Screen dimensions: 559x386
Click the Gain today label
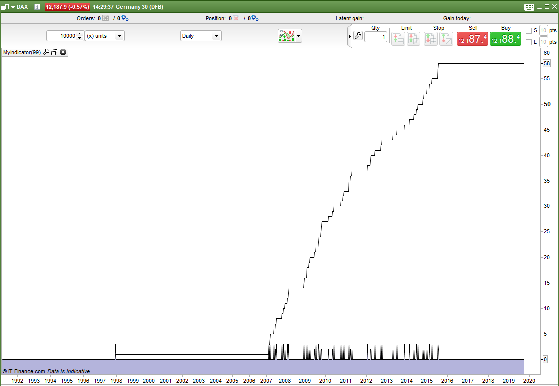pos(457,18)
